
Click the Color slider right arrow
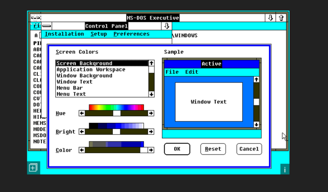(151, 150)
